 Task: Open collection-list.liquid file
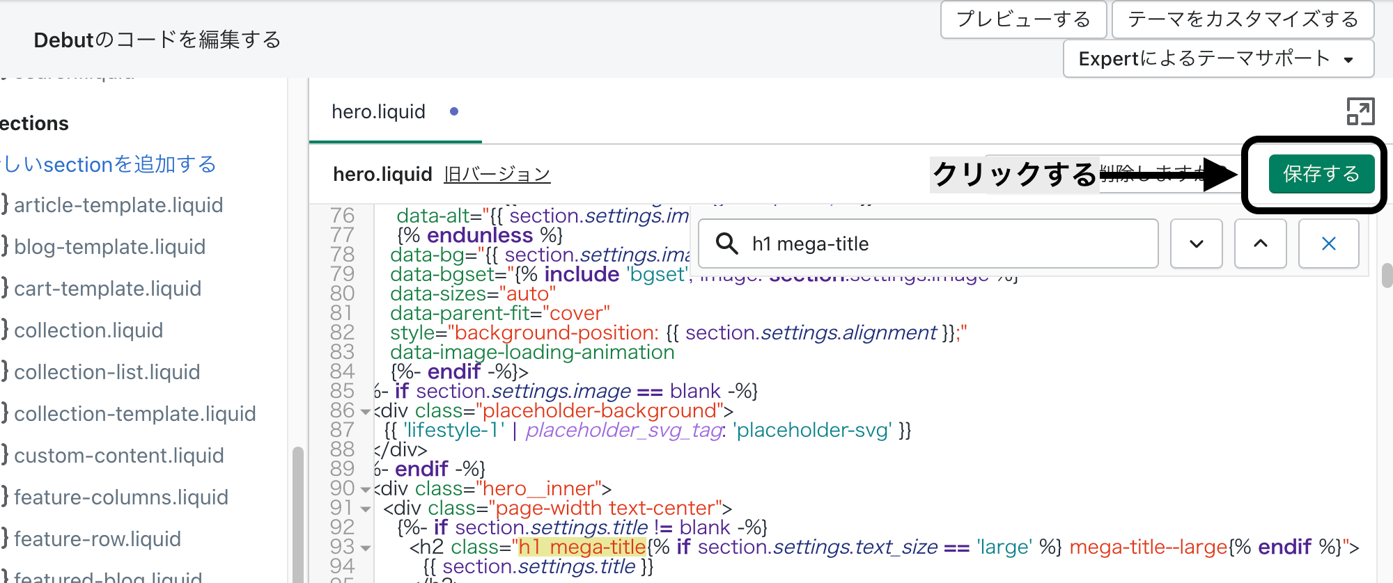107,372
